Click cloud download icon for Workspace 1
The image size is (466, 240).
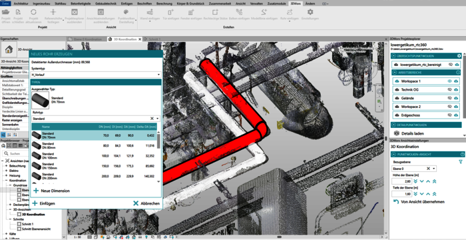click(x=456, y=81)
